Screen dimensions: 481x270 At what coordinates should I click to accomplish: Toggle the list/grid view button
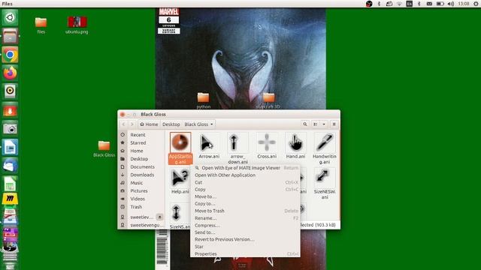click(x=316, y=124)
